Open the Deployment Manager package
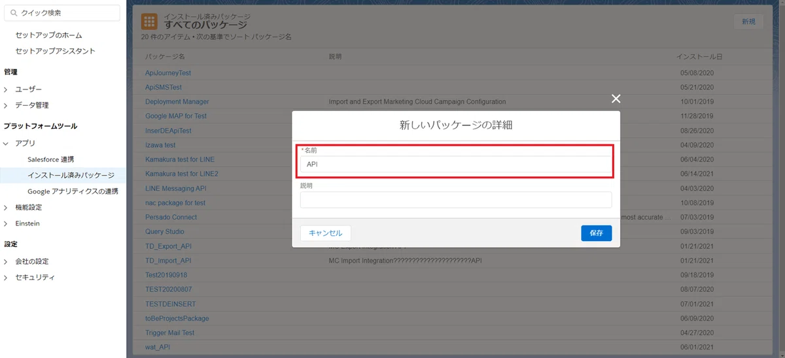 coord(177,102)
